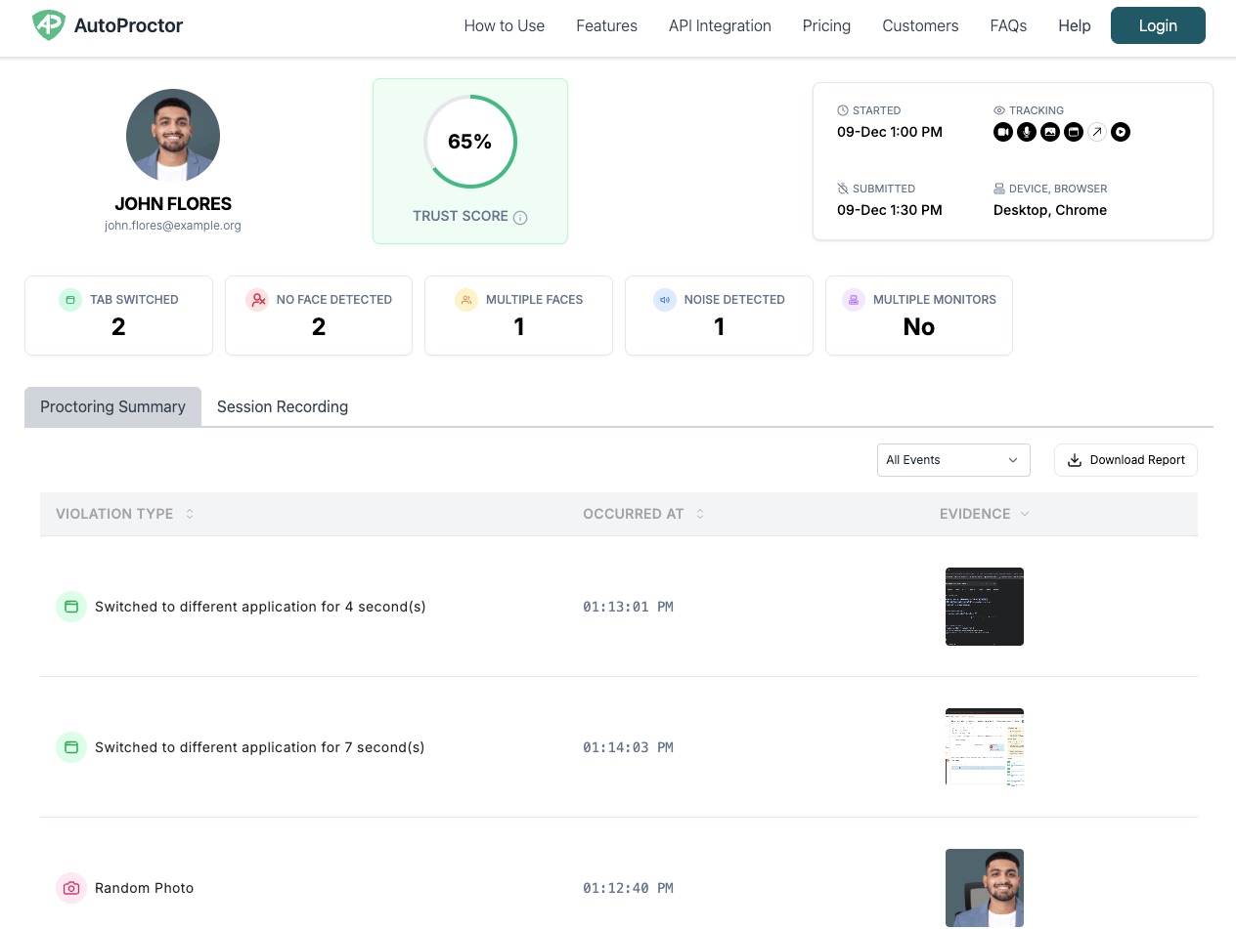Screen dimensions: 1236x929
Task: Click the Multiple Faces card icon
Action: tap(466, 300)
